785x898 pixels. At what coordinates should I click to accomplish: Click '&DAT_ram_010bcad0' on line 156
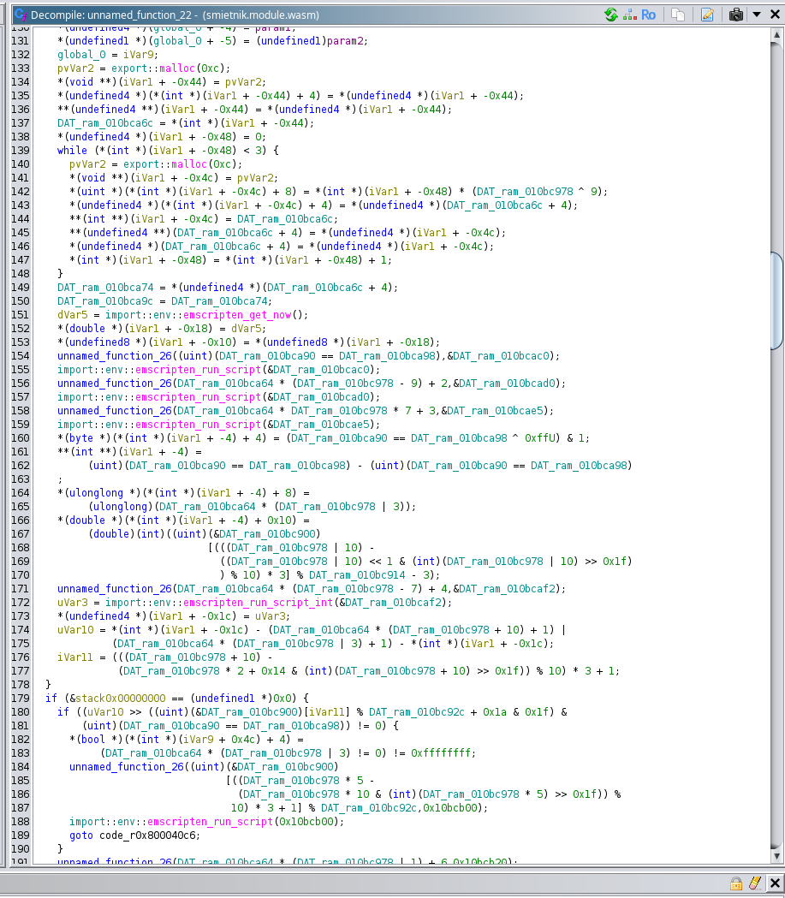click(x=507, y=384)
